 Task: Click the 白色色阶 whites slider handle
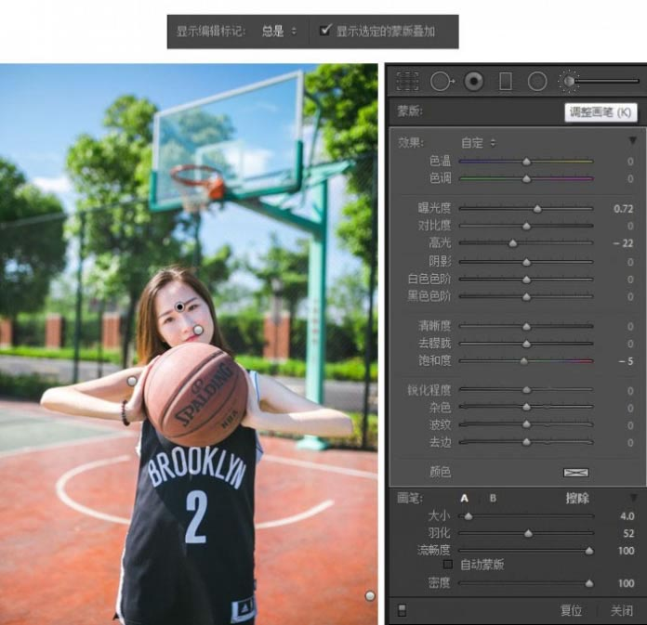click(526, 280)
